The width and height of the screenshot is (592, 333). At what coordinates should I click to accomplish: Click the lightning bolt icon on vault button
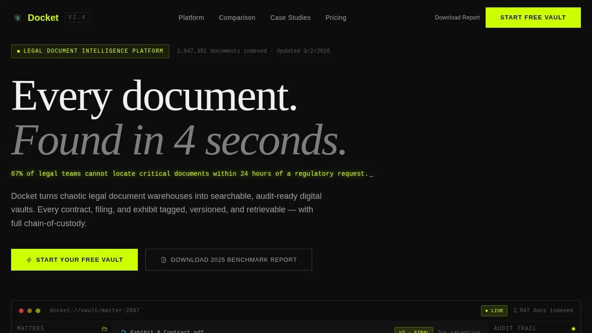(29, 260)
